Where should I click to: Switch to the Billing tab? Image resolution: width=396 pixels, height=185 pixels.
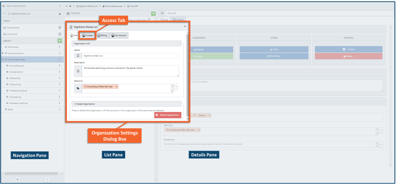102,35
